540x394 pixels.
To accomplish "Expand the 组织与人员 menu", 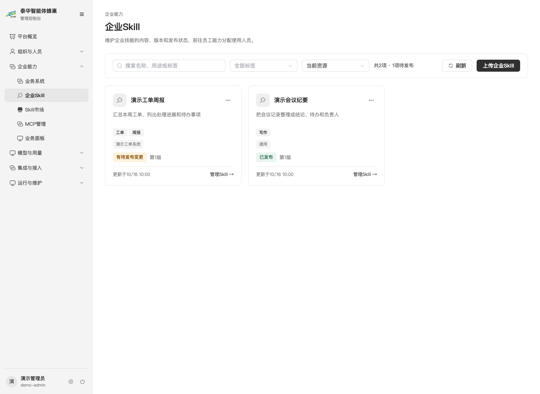I will [46, 51].
